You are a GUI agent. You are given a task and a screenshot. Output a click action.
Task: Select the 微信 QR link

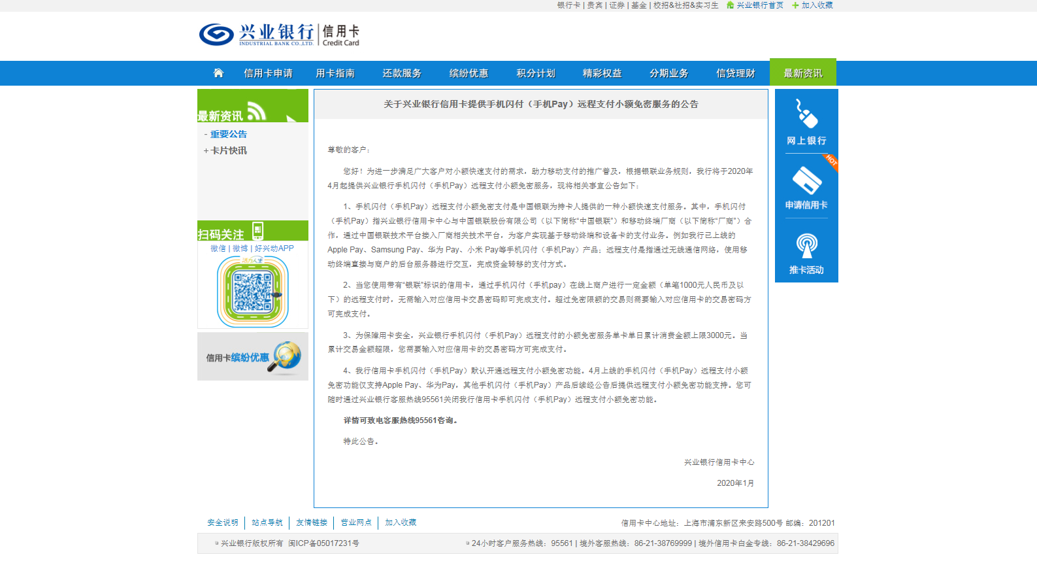[x=218, y=248]
